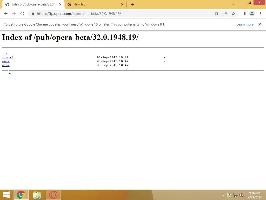
Task: Open the tab search dropdown
Action: tap(234, 4)
